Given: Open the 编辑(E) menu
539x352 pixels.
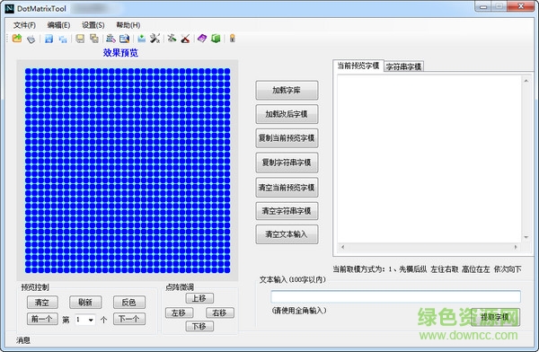Looking at the screenshot, I should point(58,25).
